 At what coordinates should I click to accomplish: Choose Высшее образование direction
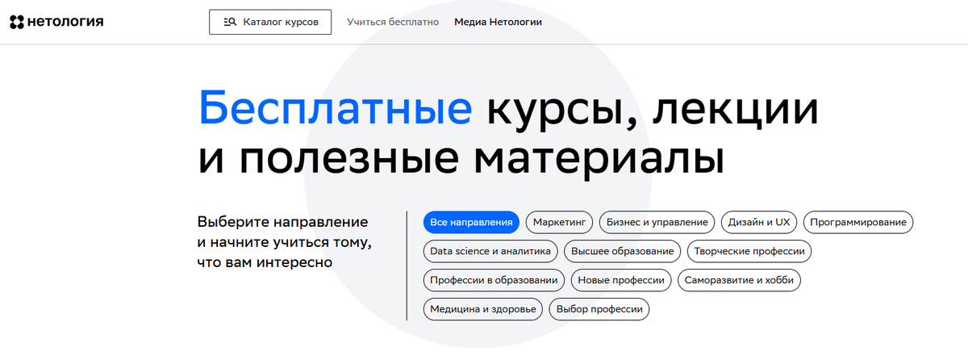[x=623, y=251]
